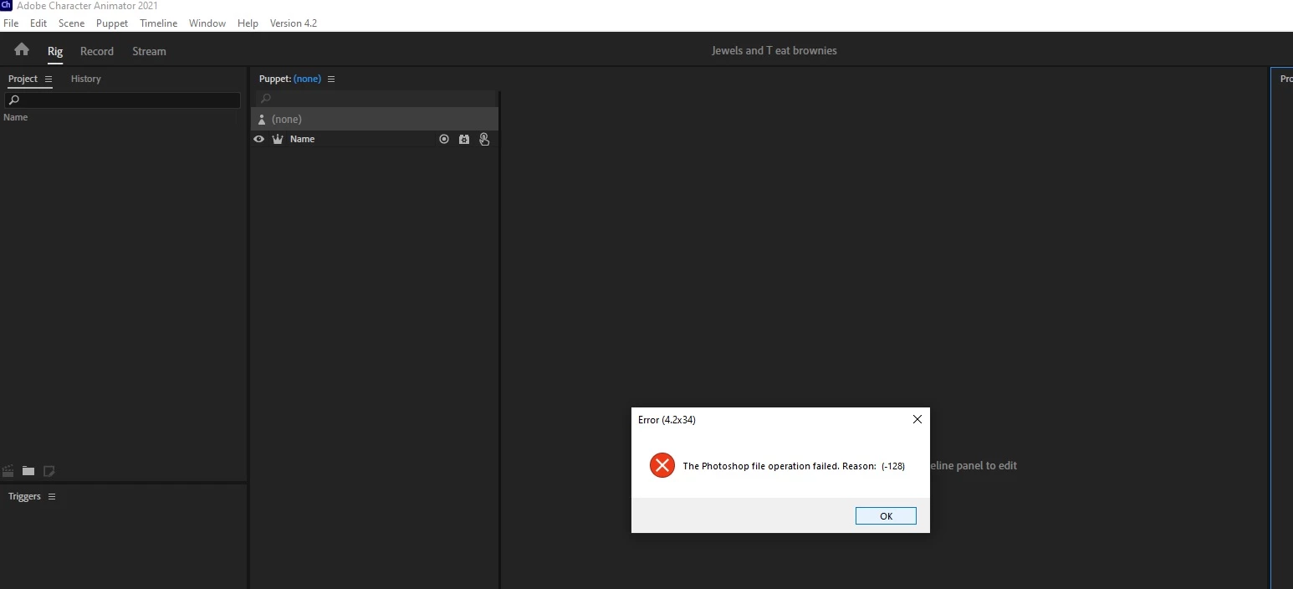
Task: Switch to the History panel tab
Action: coord(86,79)
